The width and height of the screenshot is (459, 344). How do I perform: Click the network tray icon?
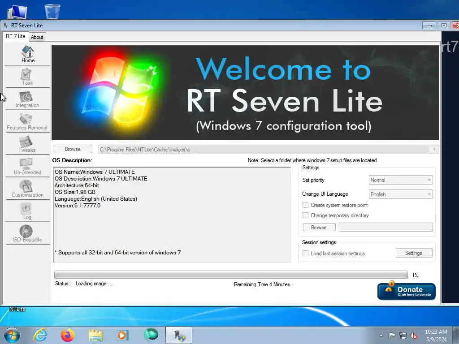click(403, 336)
